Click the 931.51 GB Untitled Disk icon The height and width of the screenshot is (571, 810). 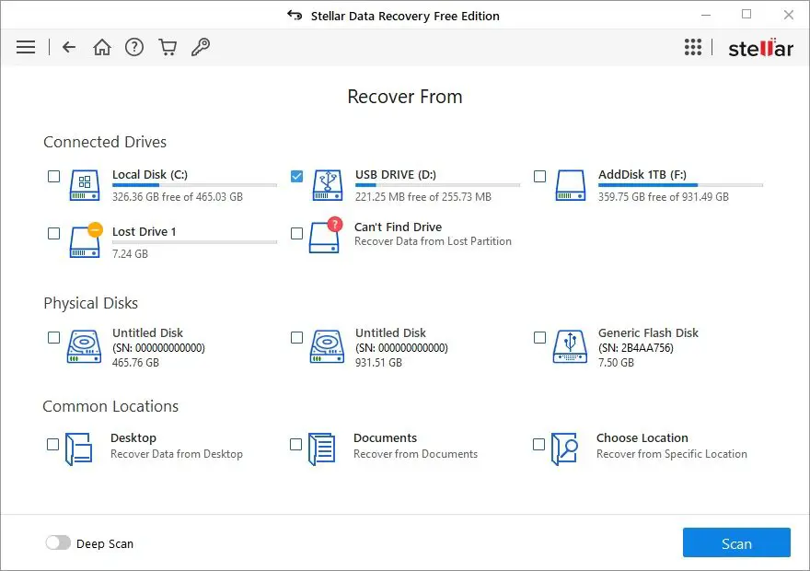[x=327, y=346]
